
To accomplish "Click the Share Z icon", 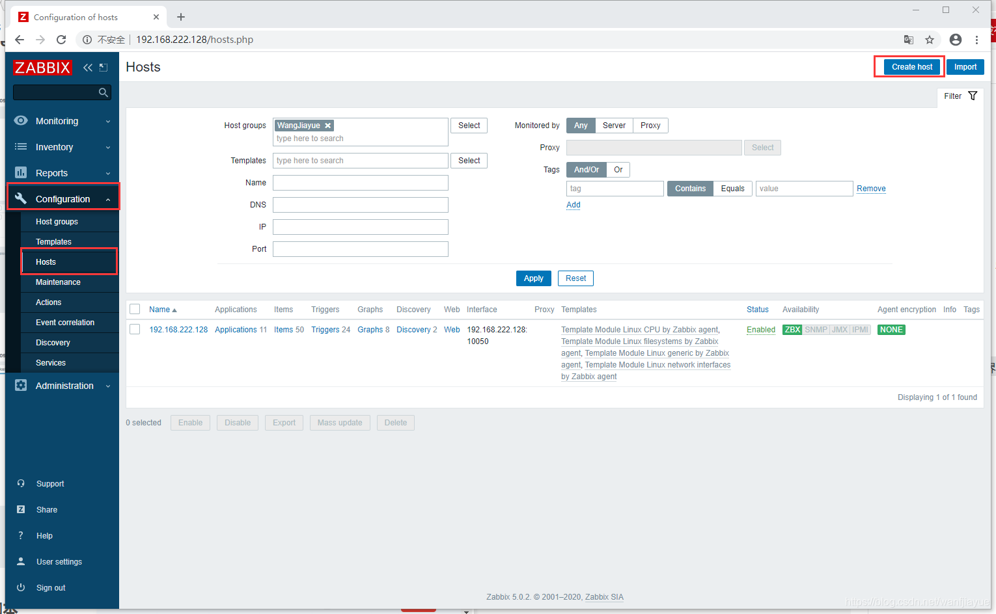I will (x=21, y=510).
